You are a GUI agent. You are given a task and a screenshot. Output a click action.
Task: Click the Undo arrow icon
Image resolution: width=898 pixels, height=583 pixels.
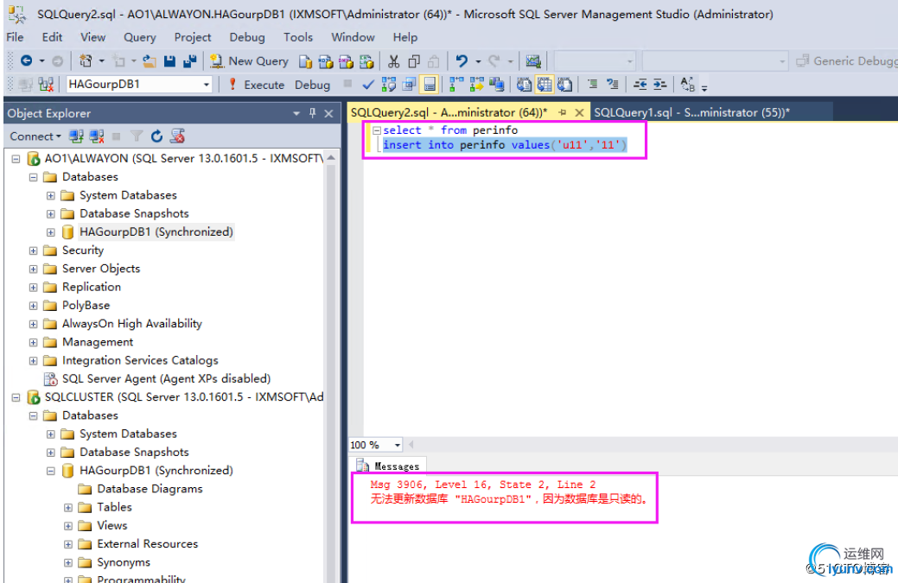tap(462, 60)
